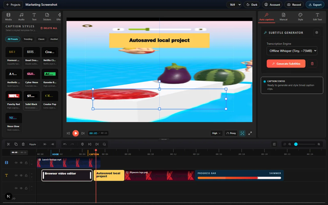Toggle Ripple edit mode

click(x=33, y=144)
